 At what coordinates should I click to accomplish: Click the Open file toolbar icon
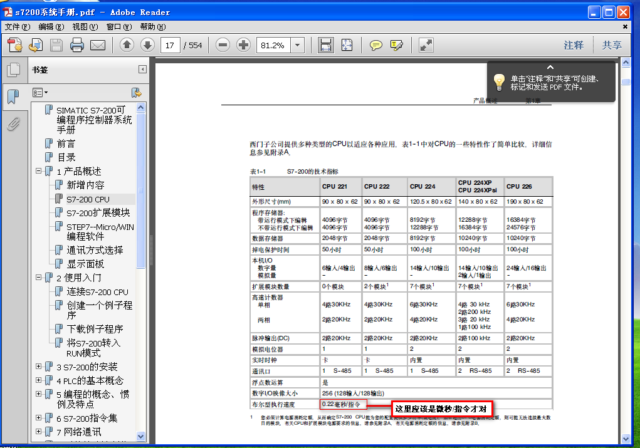pyautogui.click(x=36, y=45)
